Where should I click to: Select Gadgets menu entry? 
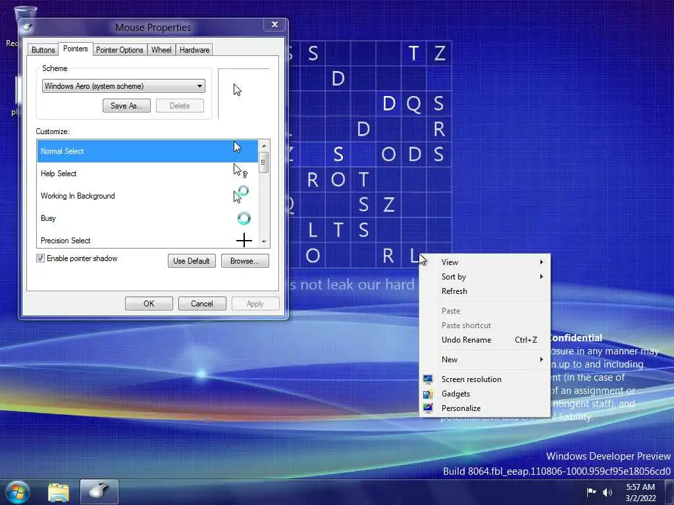pos(485,394)
